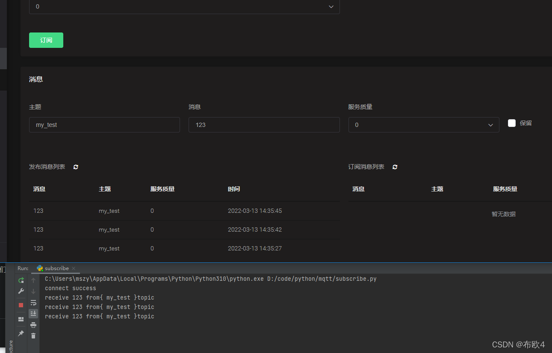Focus the 主题 input containing my_test
The height and width of the screenshot is (353, 552).
(104, 125)
